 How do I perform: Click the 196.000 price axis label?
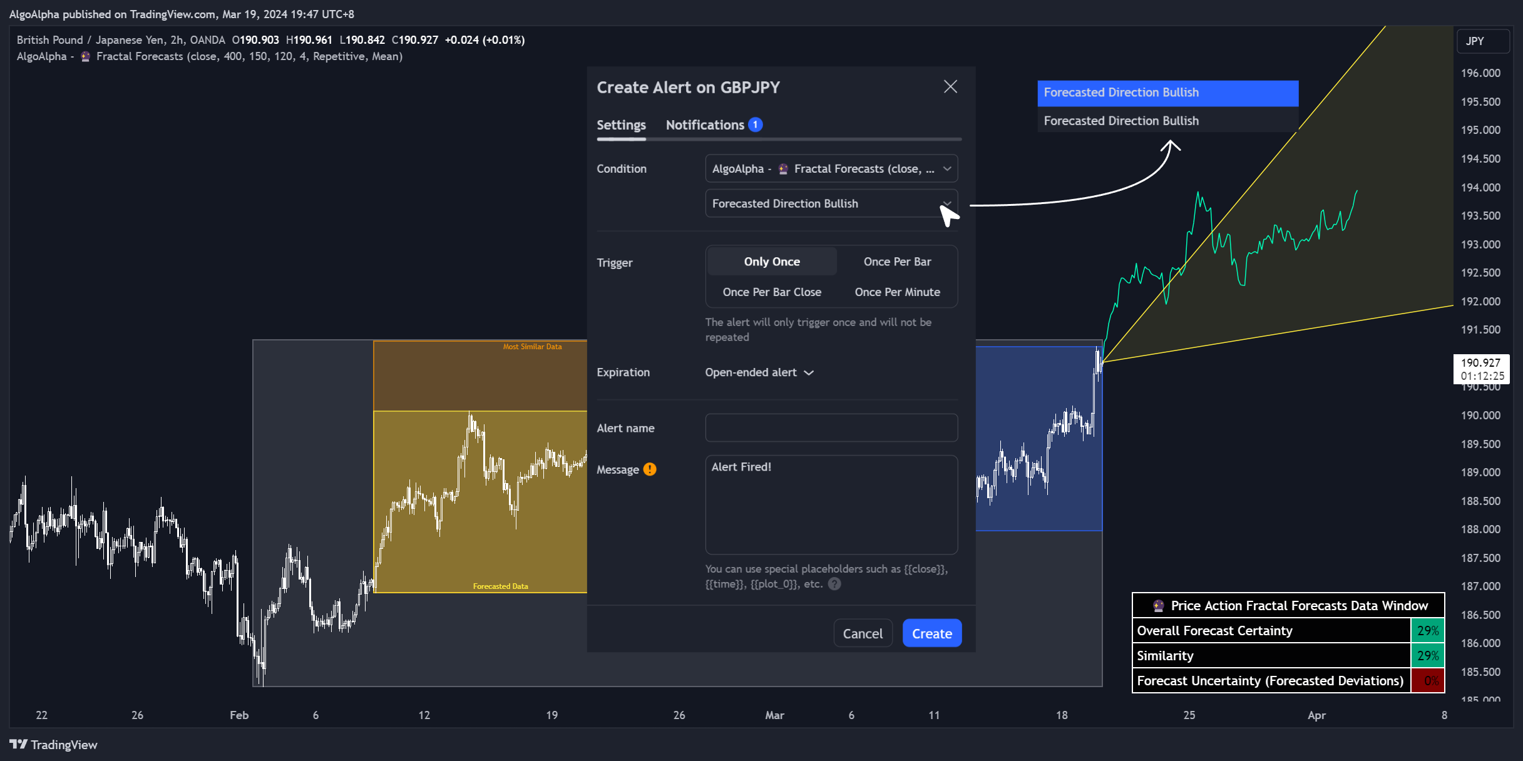pos(1480,73)
